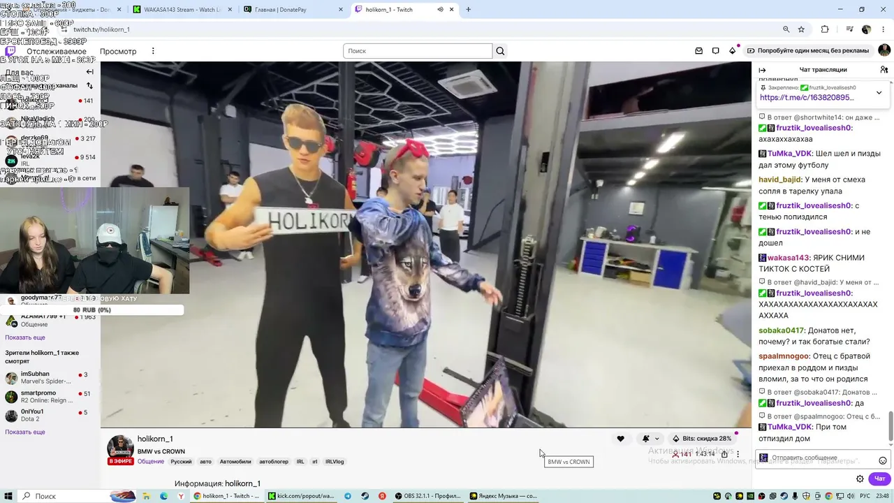
Task: Click havid_bajid username in chat
Action: tap(780, 180)
